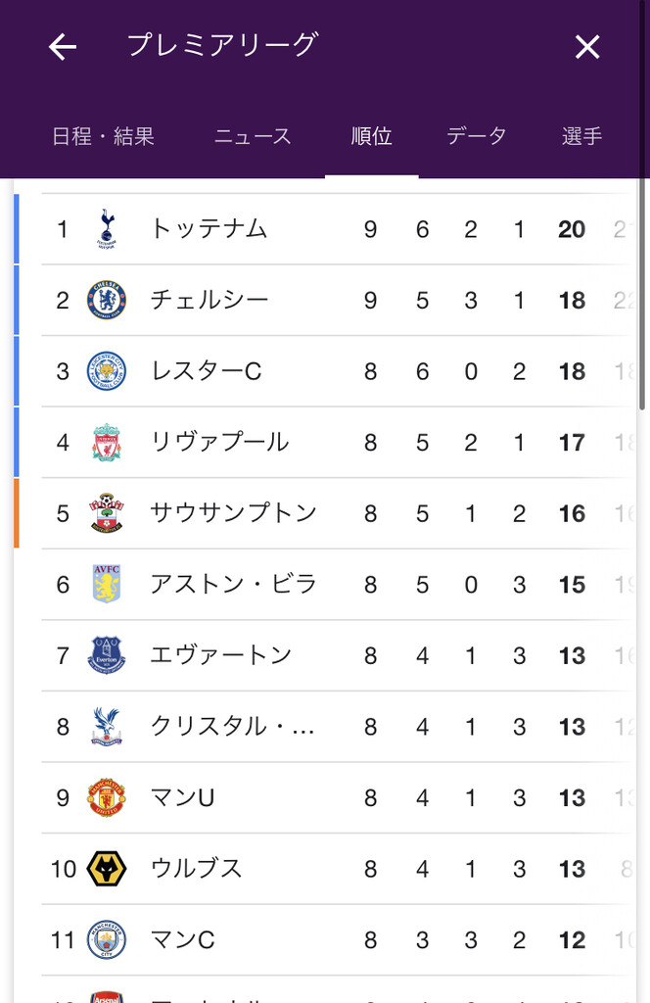Click the vertical scrollbar on right

[x=642, y=294]
